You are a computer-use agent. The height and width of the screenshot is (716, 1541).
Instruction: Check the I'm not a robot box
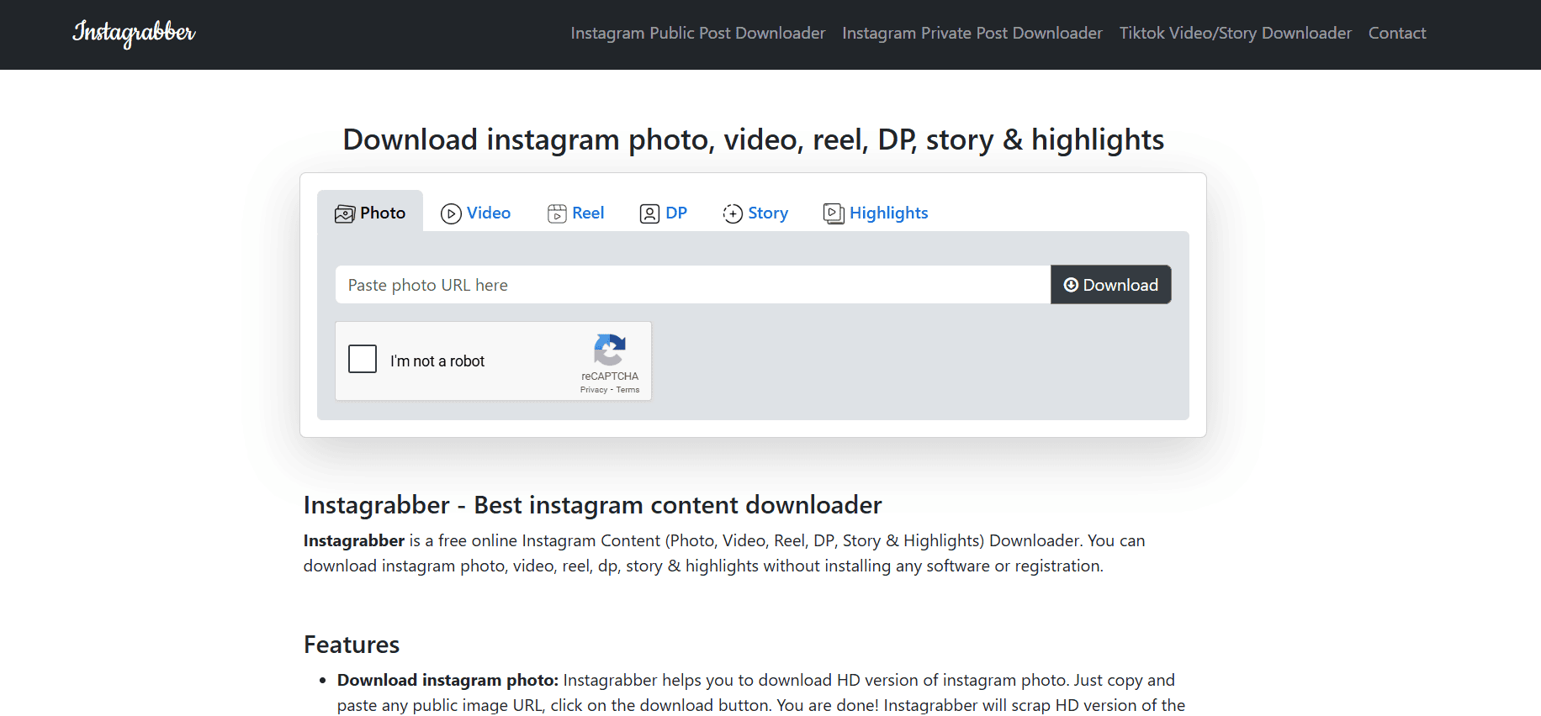[363, 359]
